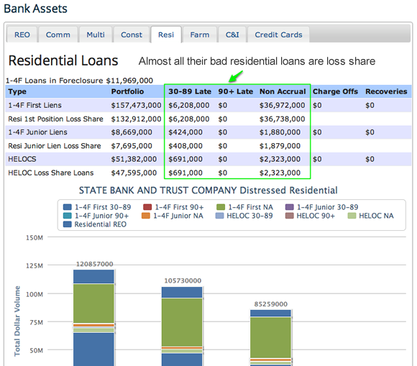Open the REO tab
This screenshot has width=417, height=366.
tap(22, 35)
